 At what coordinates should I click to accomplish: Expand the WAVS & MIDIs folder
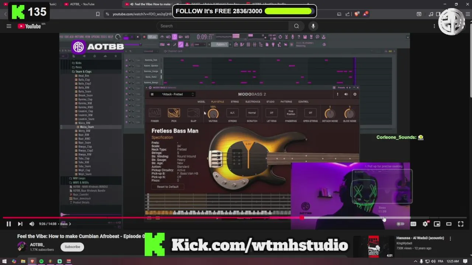coord(79,182)
